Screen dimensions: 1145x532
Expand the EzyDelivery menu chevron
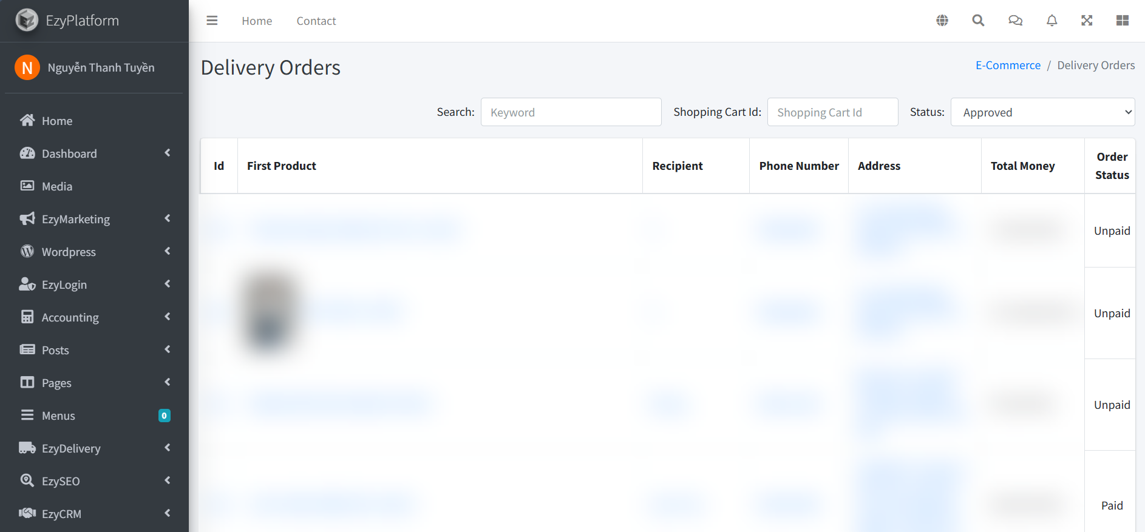coord(168,448)
